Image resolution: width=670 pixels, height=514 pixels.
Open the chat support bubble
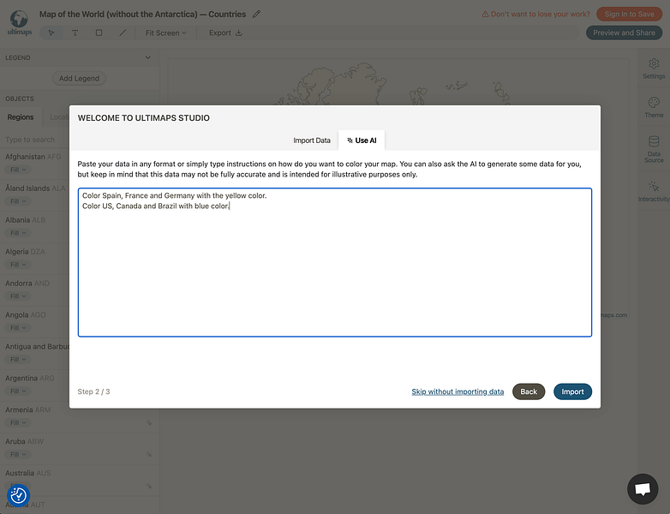point(643,489)
